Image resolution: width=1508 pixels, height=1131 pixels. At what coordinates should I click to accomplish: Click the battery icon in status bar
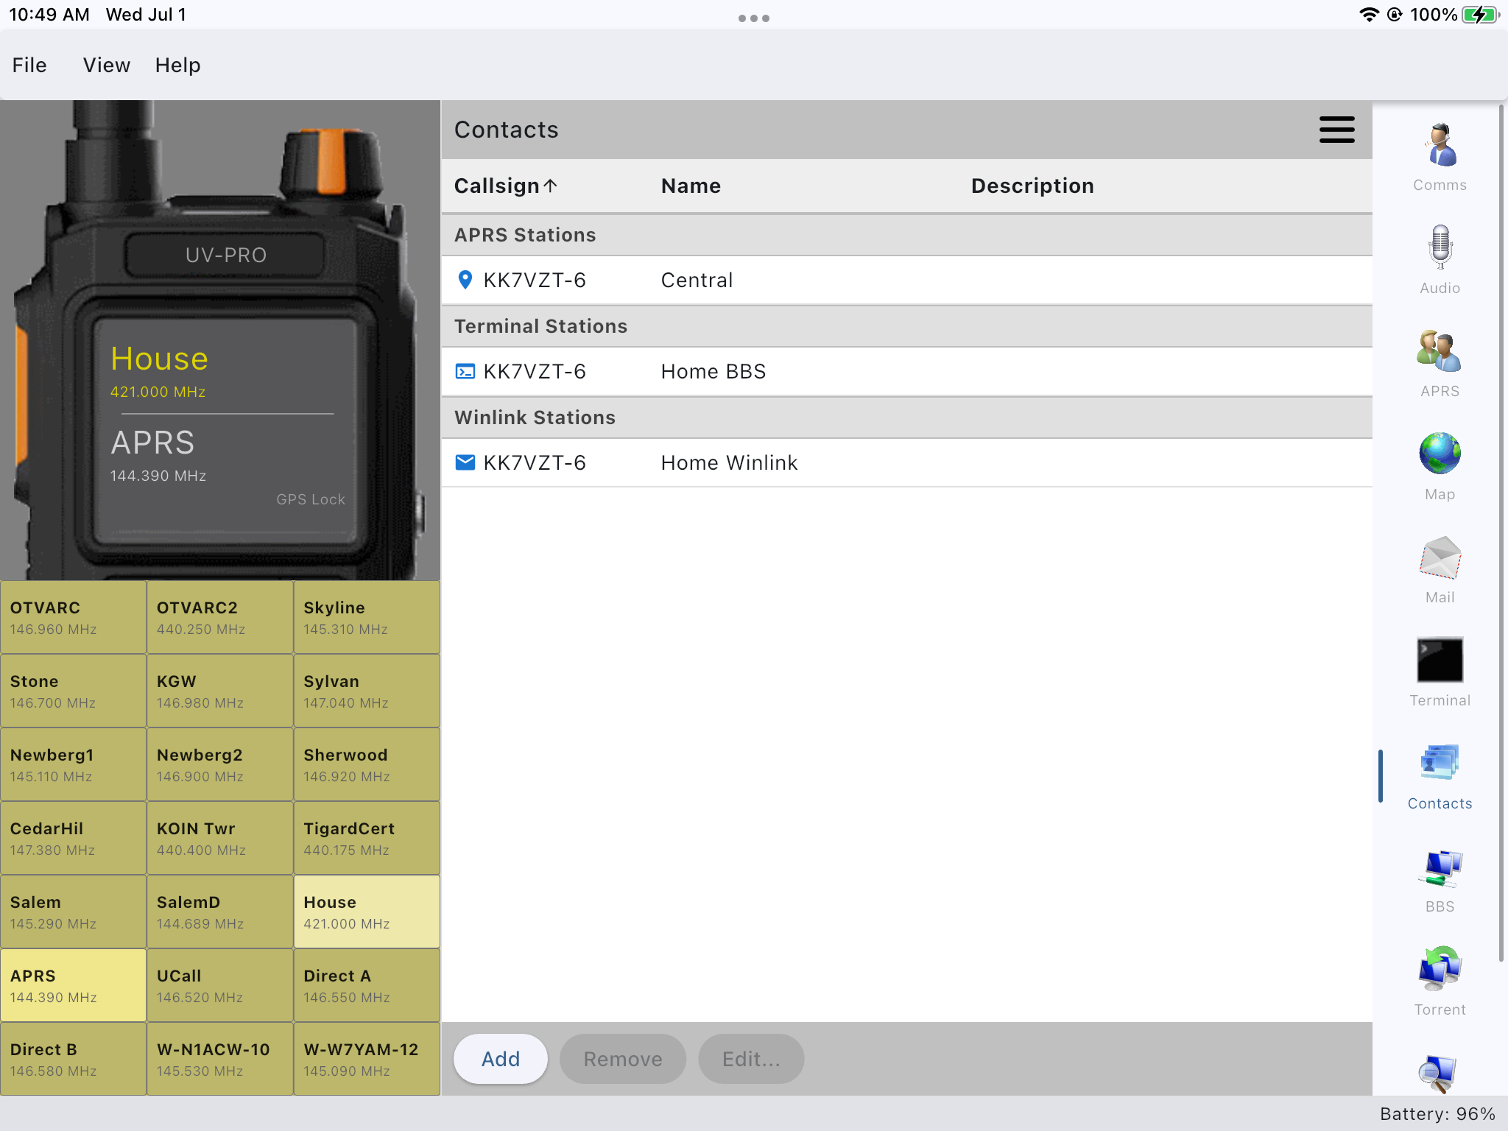pos(1481,15)
